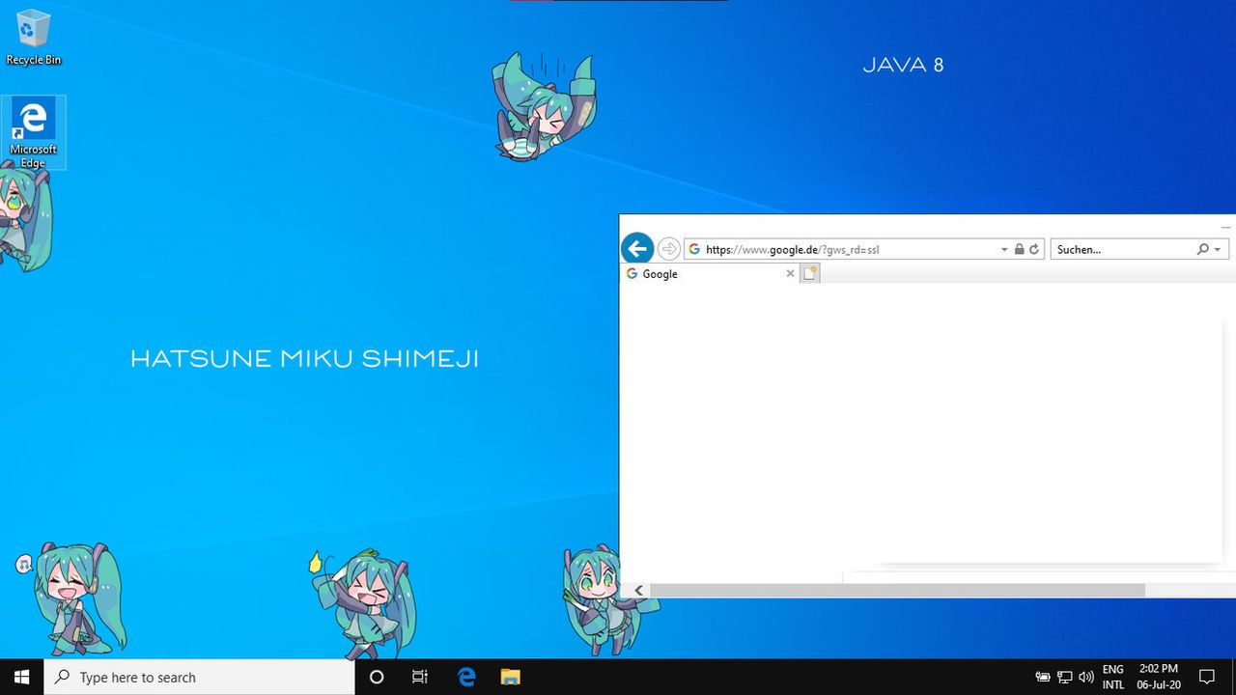This screenshot has height=695, width=1236.
Task: Click the taskbar clock showing 2:02 PM
Action: tap(1158, 677)
